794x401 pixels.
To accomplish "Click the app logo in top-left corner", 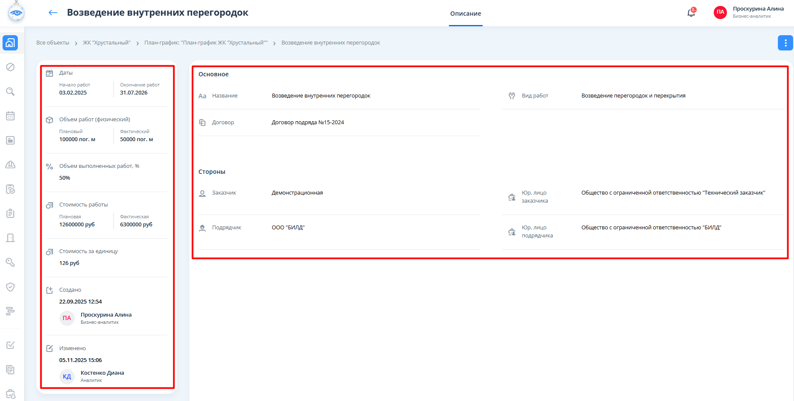I will coord(16,12).
